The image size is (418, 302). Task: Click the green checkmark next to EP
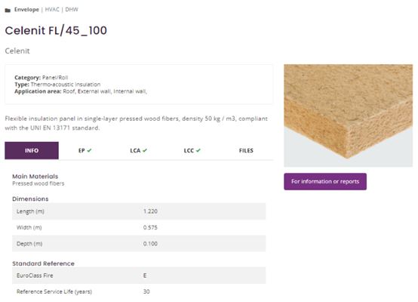89,150
